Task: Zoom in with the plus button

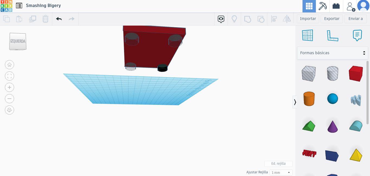Action: [9, 87]
